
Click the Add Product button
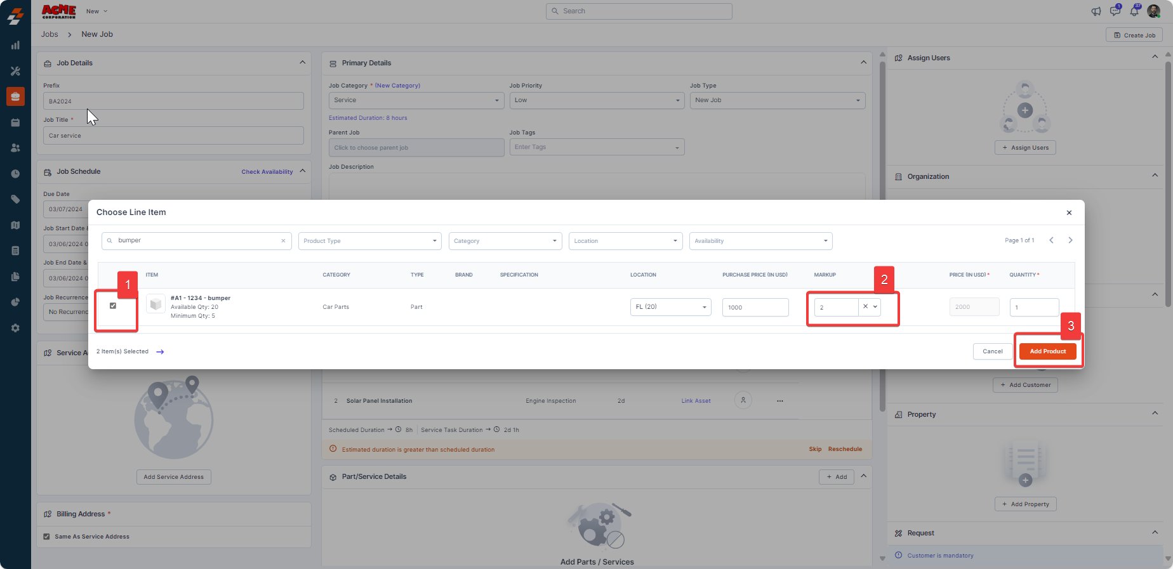pos(1047,351)
